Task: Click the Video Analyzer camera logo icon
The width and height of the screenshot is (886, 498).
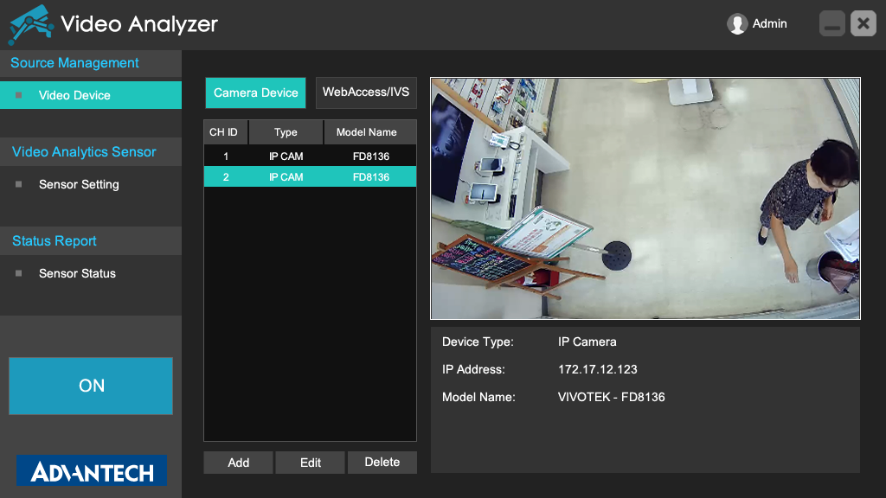Action: tap(30, 24)
